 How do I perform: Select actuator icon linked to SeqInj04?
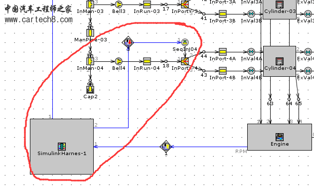(x=128, y=42)
